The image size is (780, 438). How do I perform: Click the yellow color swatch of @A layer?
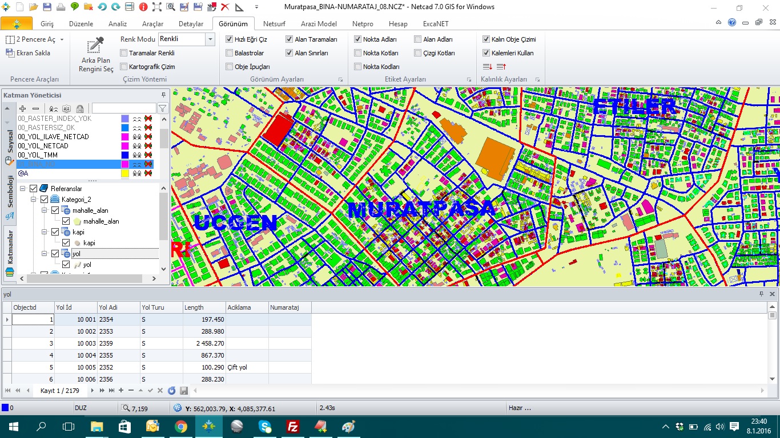125,173
